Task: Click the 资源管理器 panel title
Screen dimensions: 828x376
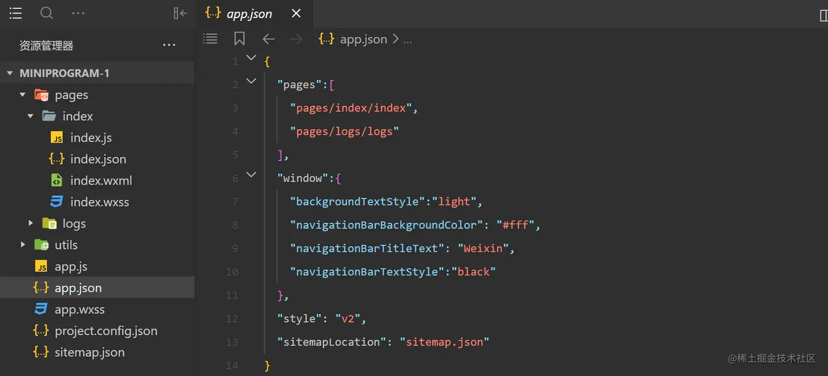Action: 46,46
